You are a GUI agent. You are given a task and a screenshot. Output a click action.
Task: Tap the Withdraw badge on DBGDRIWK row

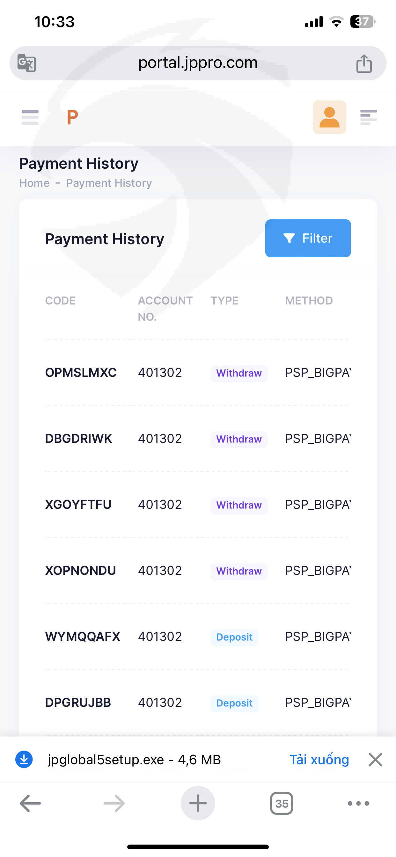239,439
